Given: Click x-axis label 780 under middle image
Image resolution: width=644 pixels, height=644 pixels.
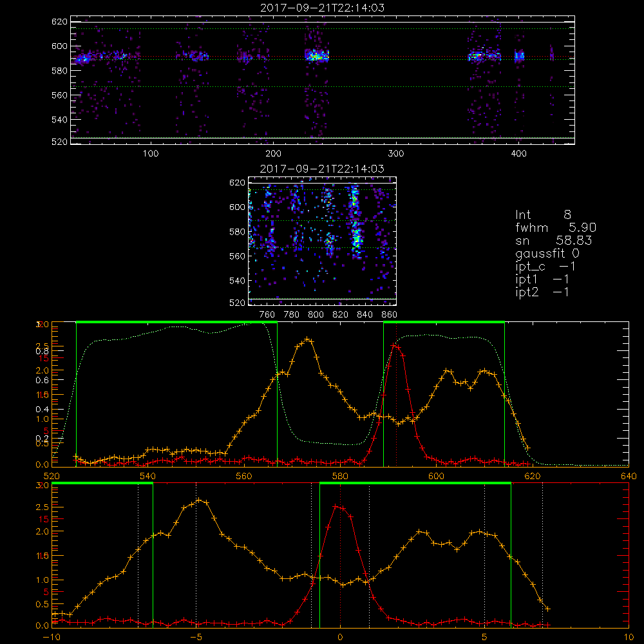Looking at the screenshot, I should click(x=292, y=315).
